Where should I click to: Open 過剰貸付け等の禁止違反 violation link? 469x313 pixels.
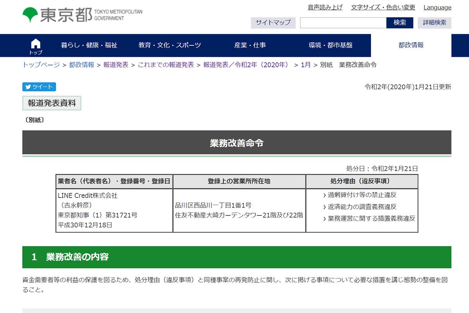(x=362, y=195)
